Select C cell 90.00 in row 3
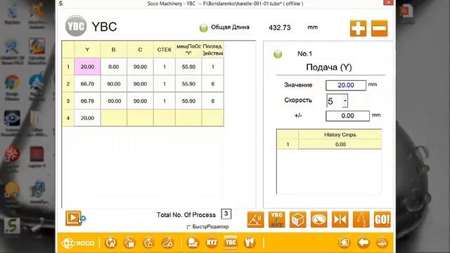 point(140,101)
